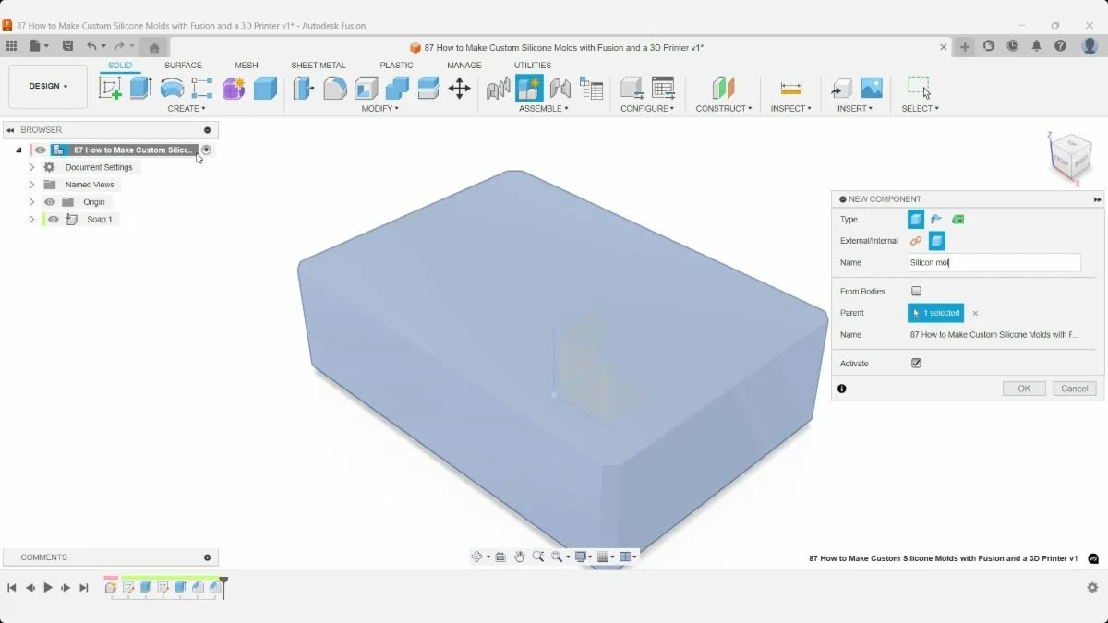Click the timeline Play button

click(x=48, y=588)
